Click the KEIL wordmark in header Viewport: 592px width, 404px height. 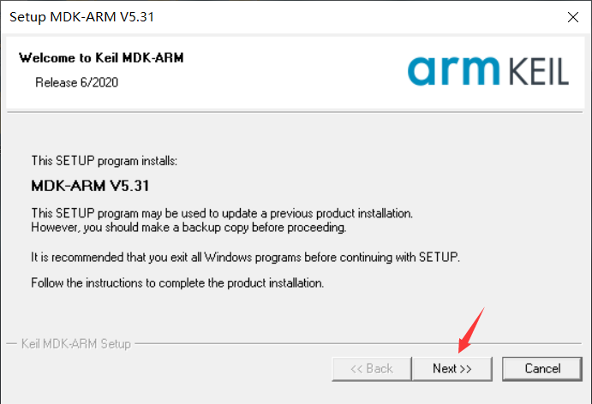529,73
